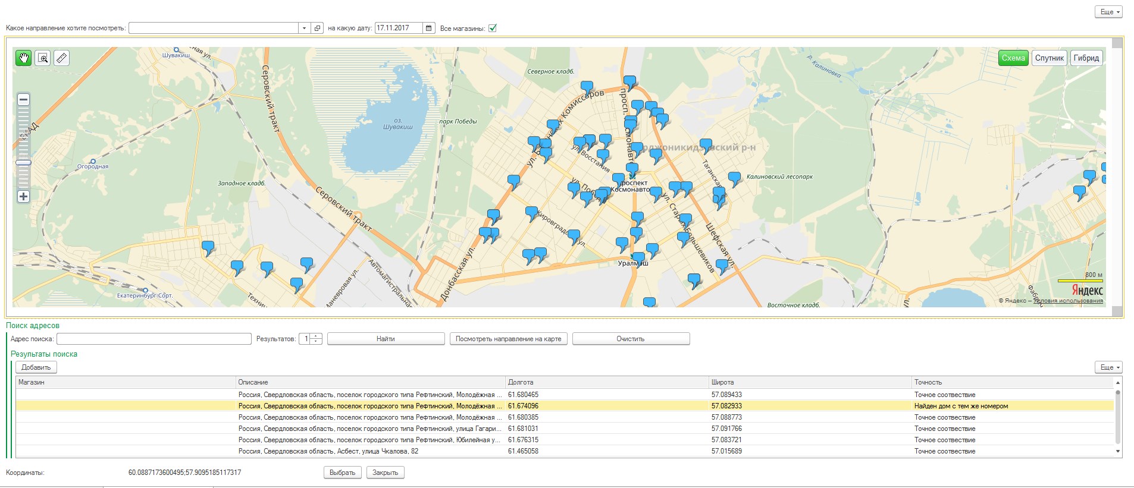Viewport: 1134px width, 488px height.
Task: Open the "Еще" menu above results table
Action: tap(1108, 367)
